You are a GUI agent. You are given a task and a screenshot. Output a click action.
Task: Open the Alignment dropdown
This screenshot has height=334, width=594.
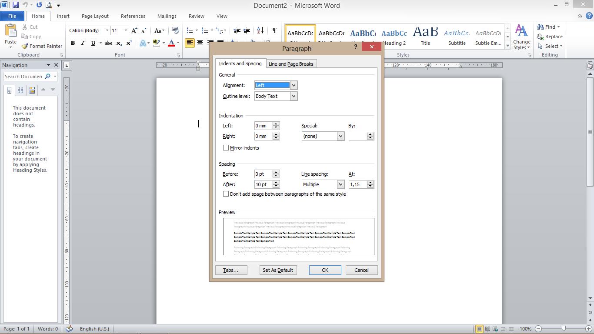(x=294, y=85)
